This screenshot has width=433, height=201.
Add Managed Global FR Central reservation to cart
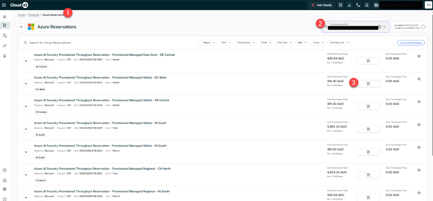(x=368, y=106)
